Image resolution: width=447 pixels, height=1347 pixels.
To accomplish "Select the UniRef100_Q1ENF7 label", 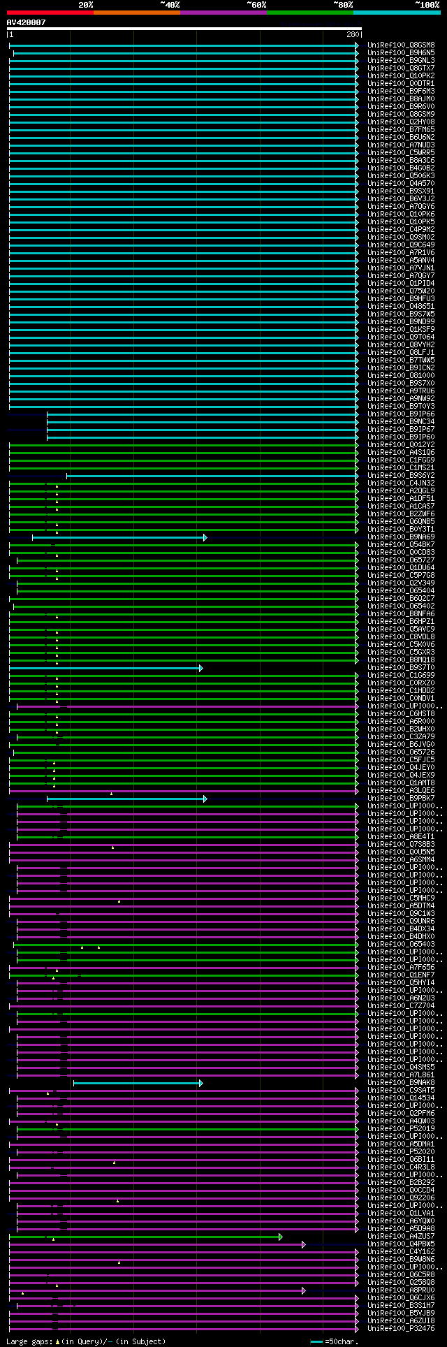I will (401, 975).
